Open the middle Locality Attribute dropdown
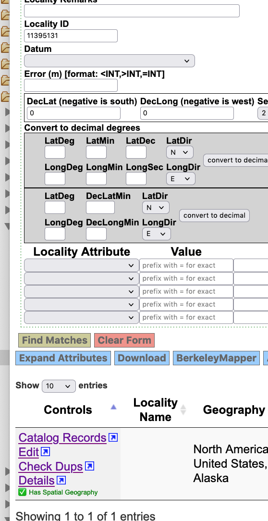This screenshot has height=521, width=268. [81, 291]
